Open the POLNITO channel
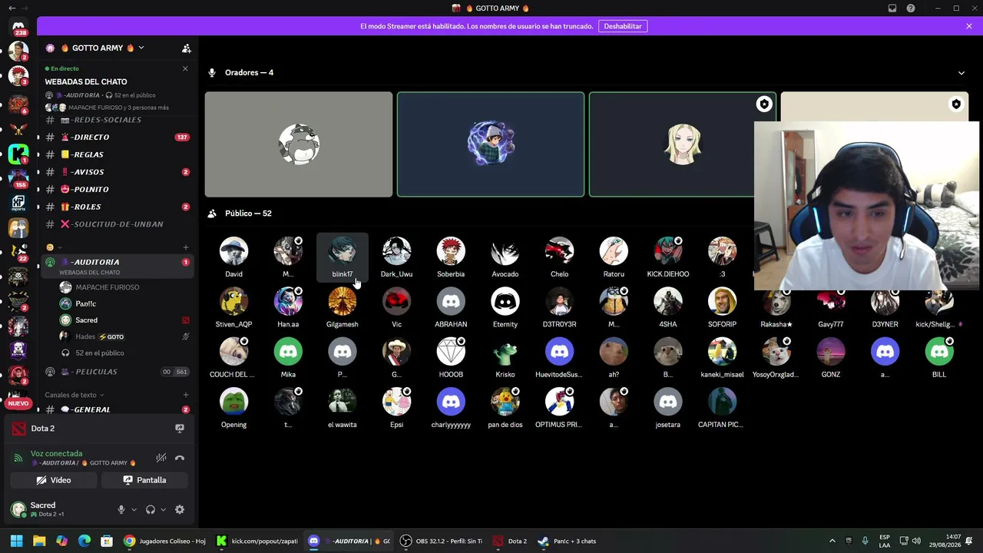 [x=117, y=189]
